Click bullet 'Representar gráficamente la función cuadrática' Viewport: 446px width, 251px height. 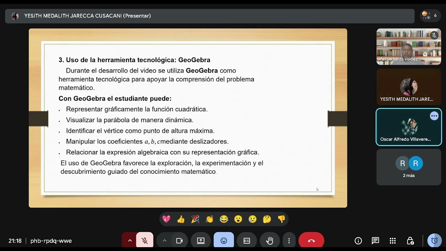tap(137, 109)
